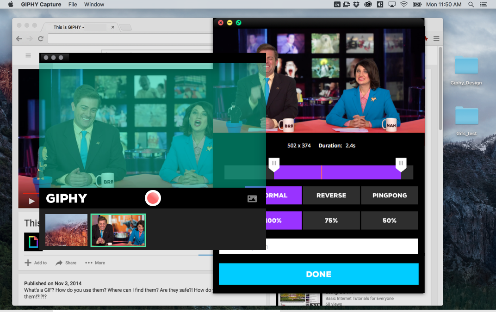Select PINGPONG loop mode
Screen dimensions: 496x312
(390, 196)
